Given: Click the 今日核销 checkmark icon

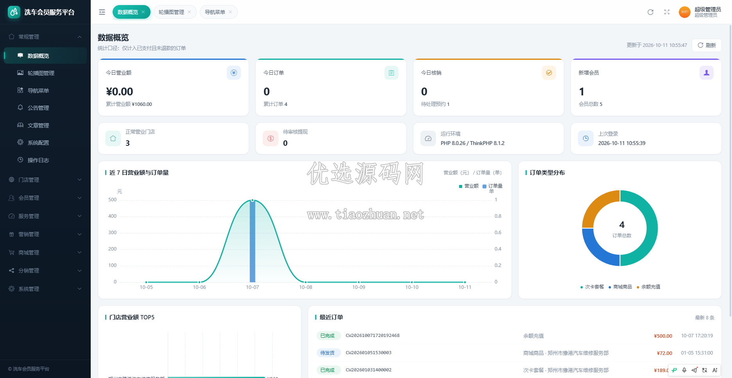Looking at the screenshot, I should click(x=549, y=73).
